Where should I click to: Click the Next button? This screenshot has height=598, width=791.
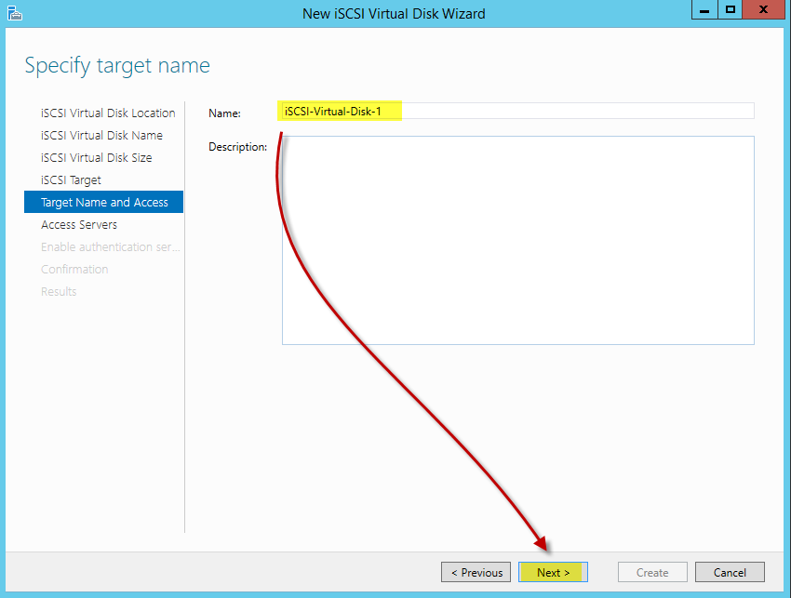click(x=553, y=572)
